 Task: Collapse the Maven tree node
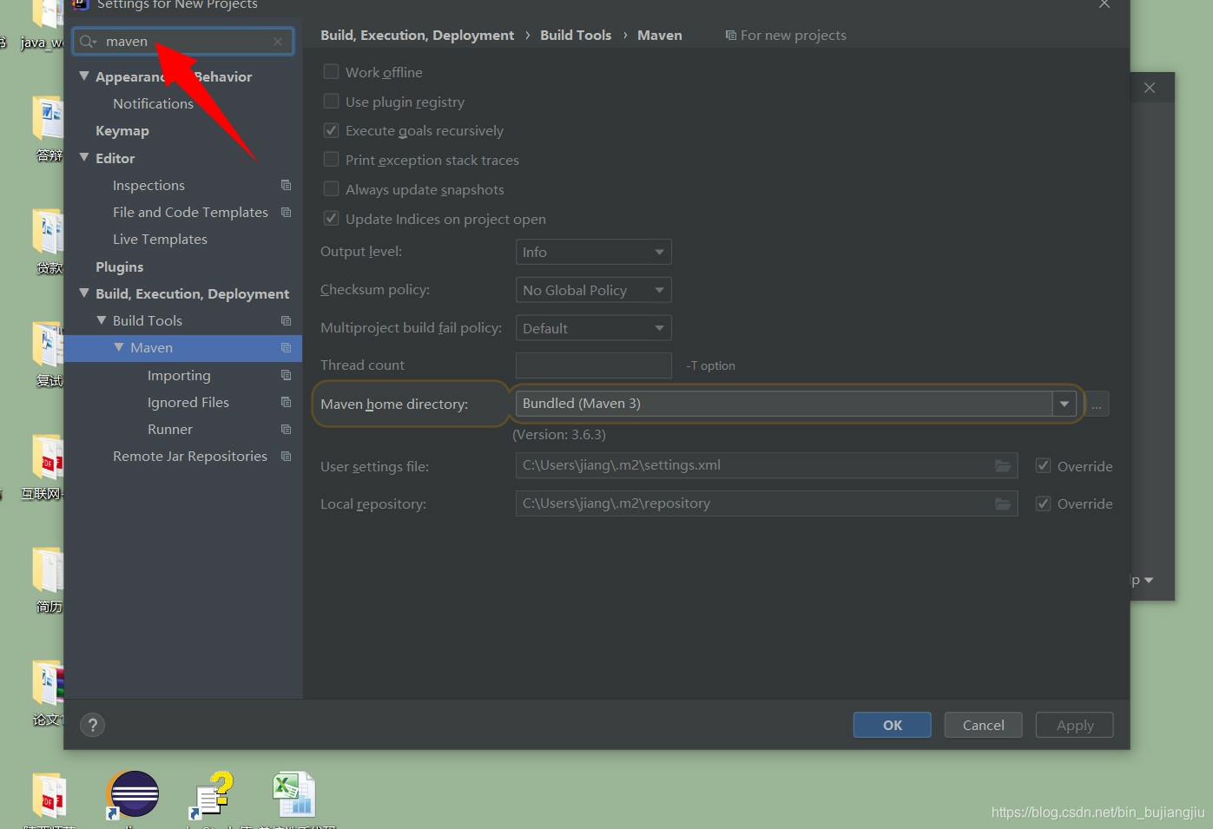point(119,347)
